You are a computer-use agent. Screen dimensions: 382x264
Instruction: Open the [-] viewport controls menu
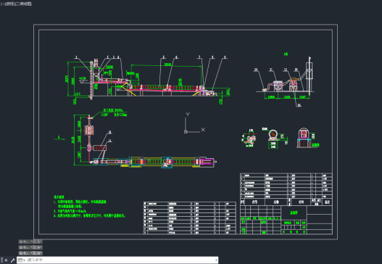click(x=2, y=4)
